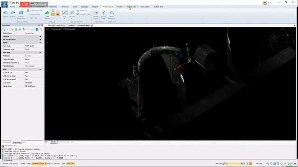Open the Section tool in ribbon
Image resolution: width=298 pixels, height=167 pixels.
[x=72, y=14]
